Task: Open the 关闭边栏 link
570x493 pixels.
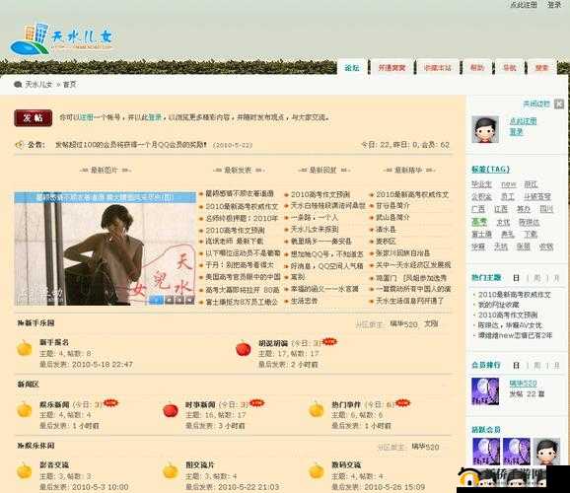Action: point(536,104)
